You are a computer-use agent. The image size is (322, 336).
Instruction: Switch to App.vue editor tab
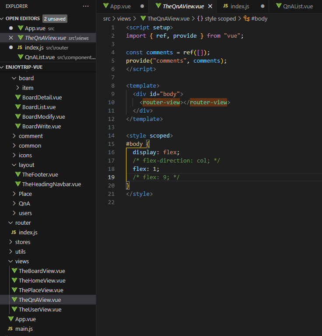(x=120, y=6)
